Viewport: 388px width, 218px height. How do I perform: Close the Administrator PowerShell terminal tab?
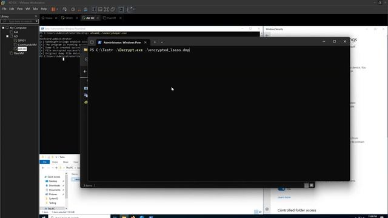(x=145, y=42)
